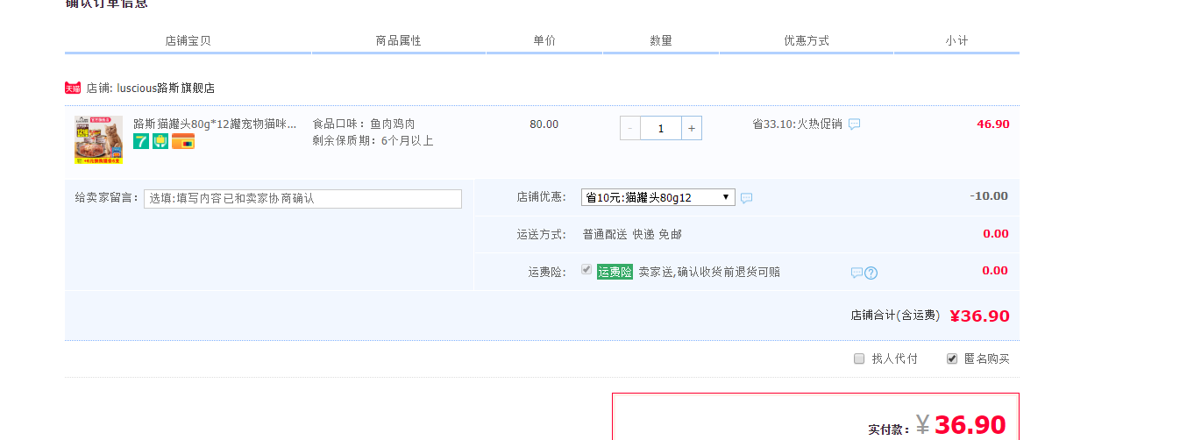Viewport: 1187px width, 440px height.
Task: Click the Tmall logo icon beside the store name
Action: click(x=73, y=88)
